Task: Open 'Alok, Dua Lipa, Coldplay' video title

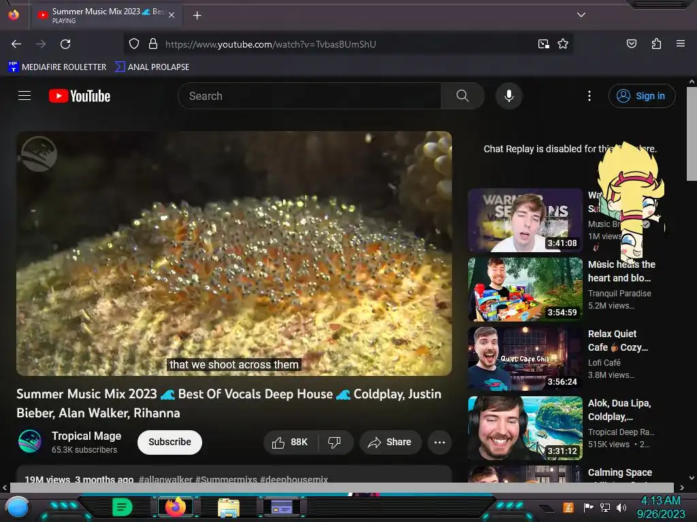Action: [619, 410]
